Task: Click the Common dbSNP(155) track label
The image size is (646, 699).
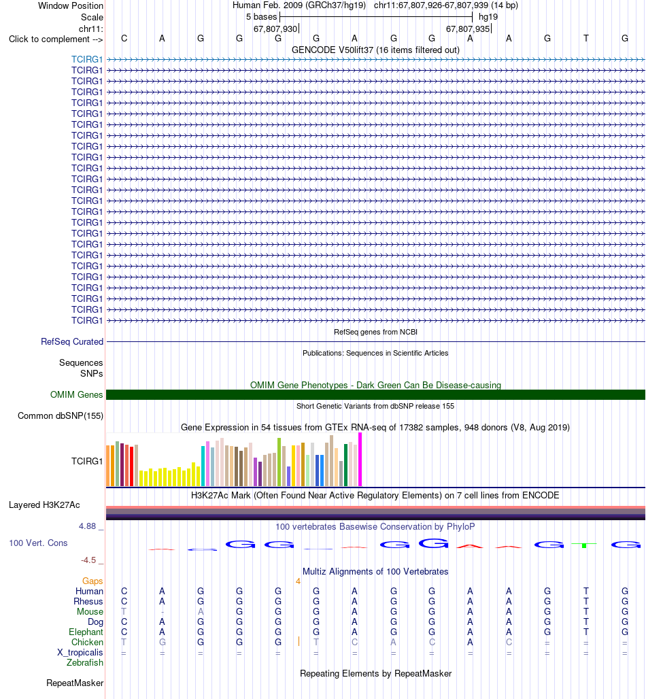Action: point(61,415)
